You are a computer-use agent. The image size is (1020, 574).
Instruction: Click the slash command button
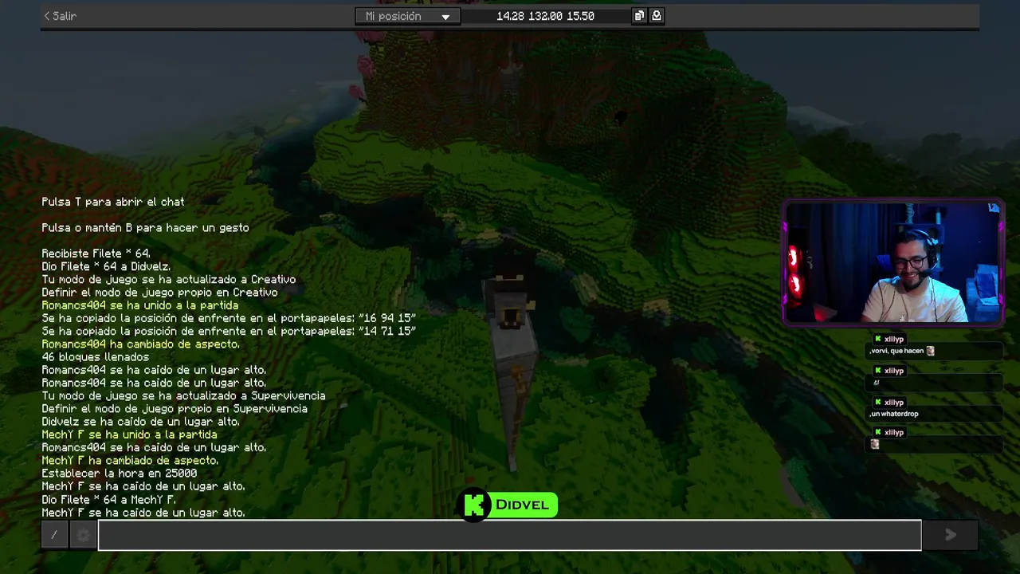point(54,535)
